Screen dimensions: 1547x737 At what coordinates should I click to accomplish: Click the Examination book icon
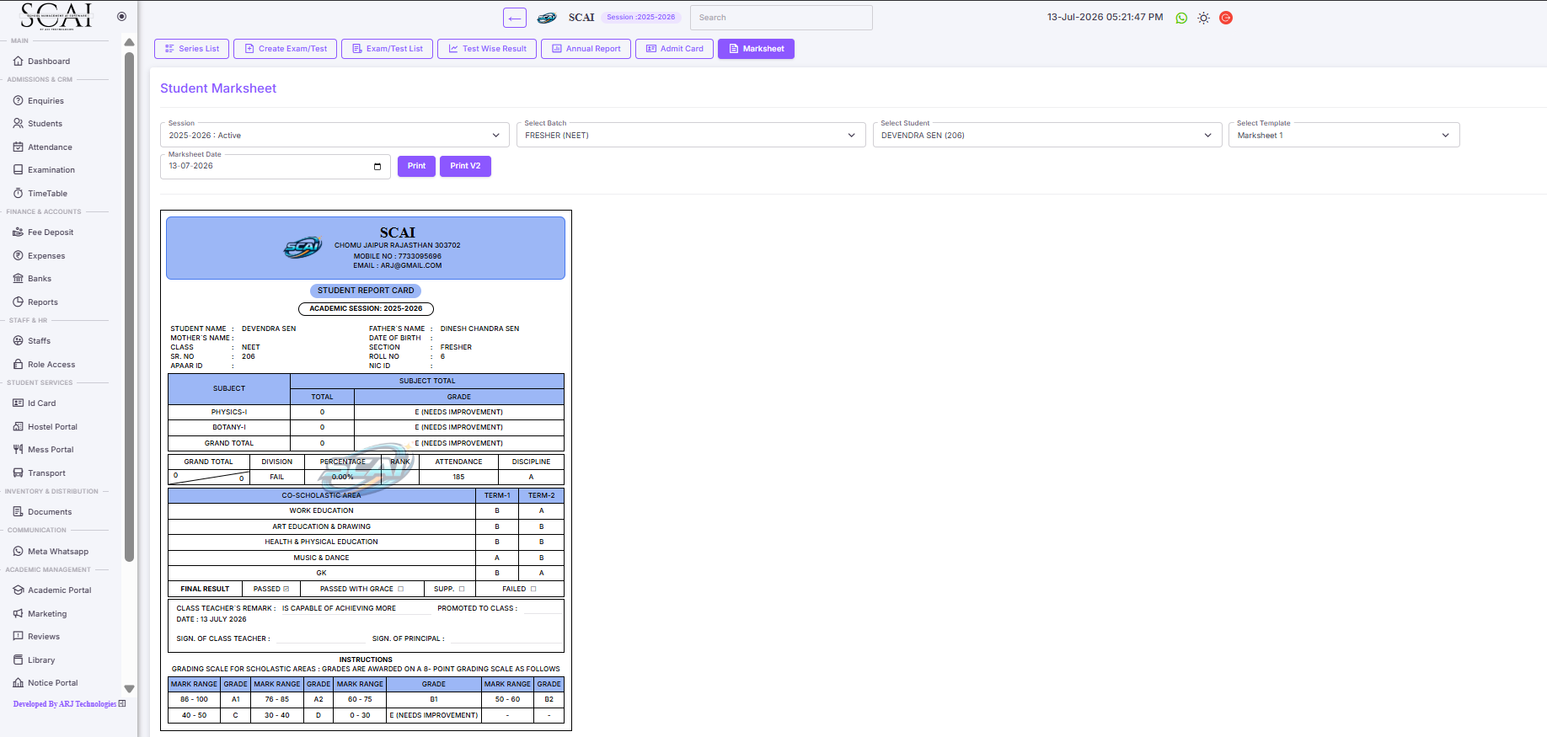tap(19, 169)
